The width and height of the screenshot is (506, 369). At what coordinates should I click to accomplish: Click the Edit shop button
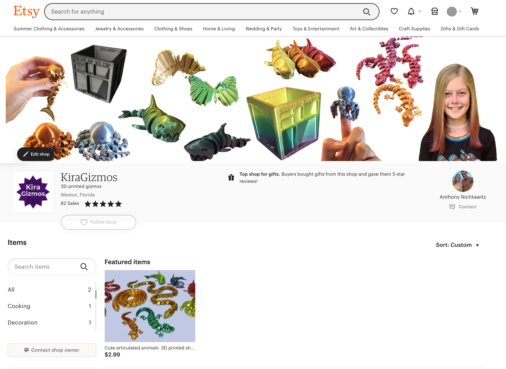point(36,154)
